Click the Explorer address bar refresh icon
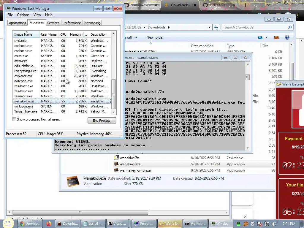This screenshot has height=228, width=304. [x=216, y=27]
